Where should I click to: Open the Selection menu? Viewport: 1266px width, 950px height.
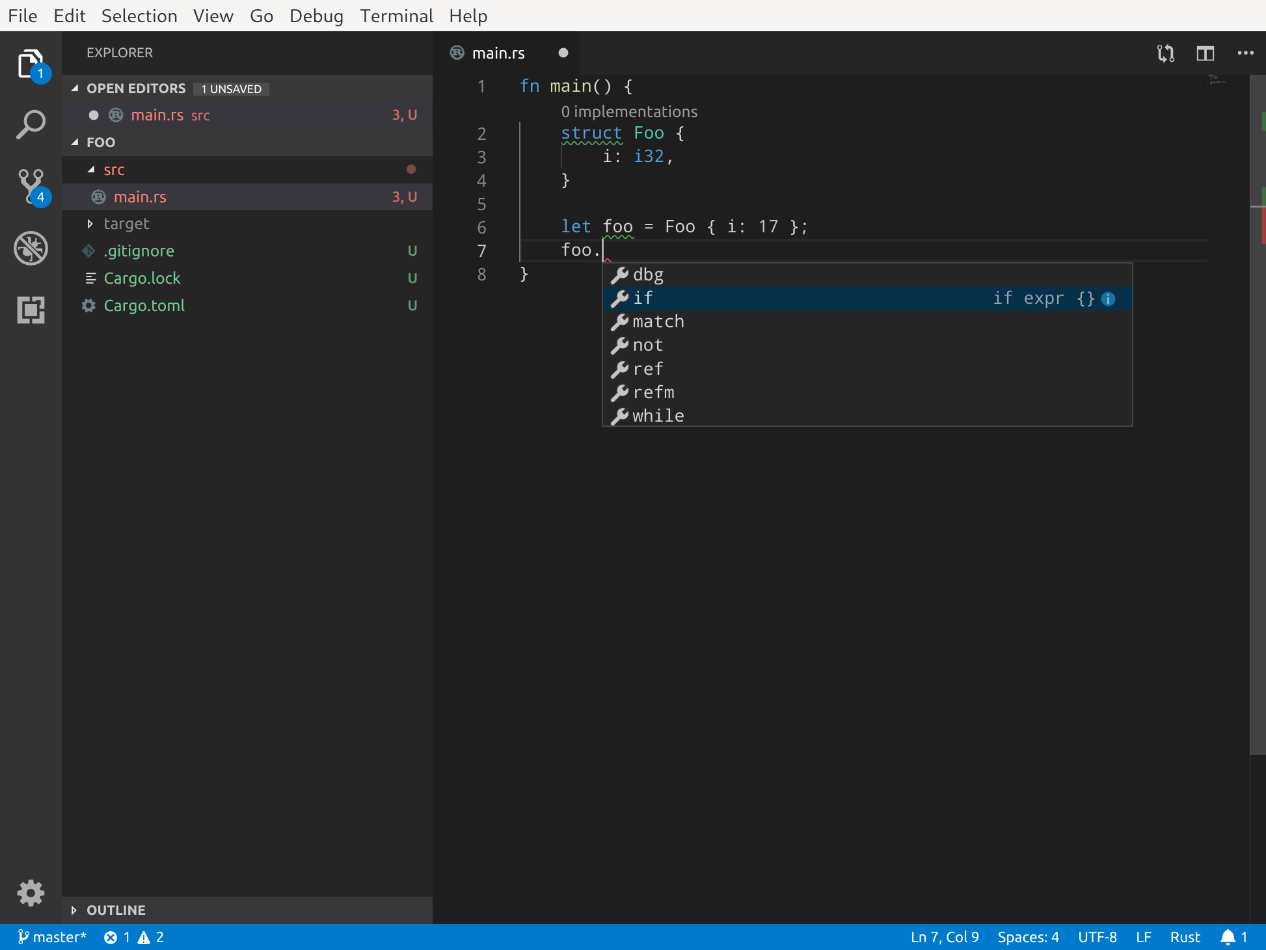point(139,16)
